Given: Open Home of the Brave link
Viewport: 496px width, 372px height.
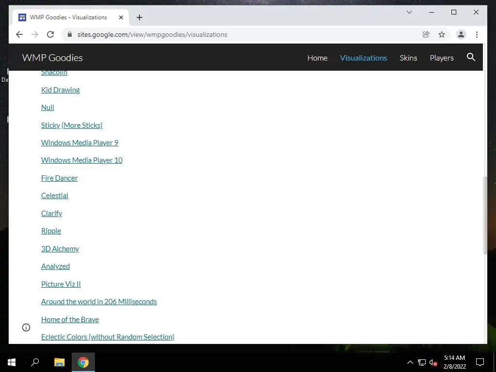Looking at the screenshot, I should tap(70, 320).
